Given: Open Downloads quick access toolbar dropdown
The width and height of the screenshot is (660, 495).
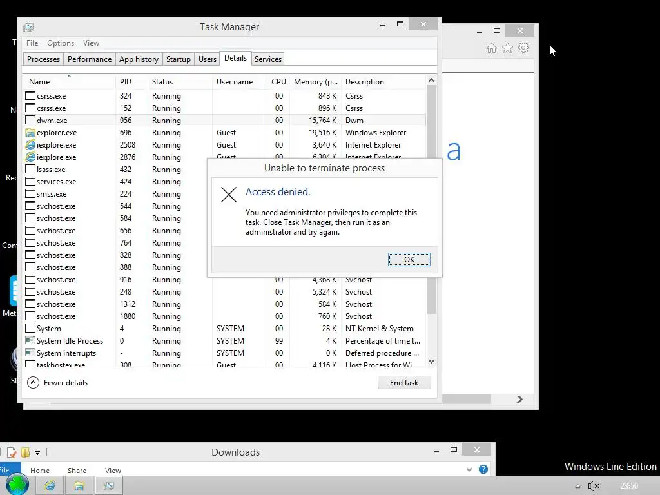Looking at the screenshot, I should tap(37, 453).
